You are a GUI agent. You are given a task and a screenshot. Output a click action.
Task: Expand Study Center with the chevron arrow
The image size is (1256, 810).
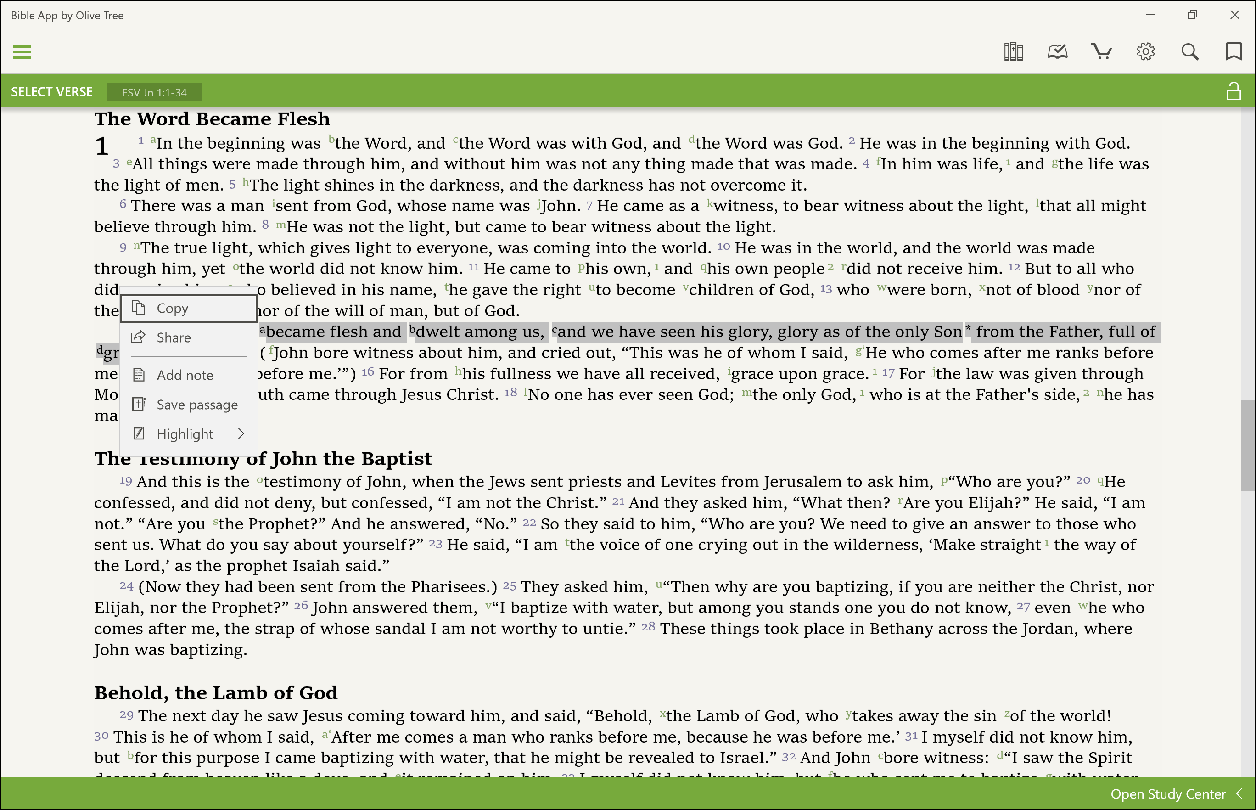[1239, 793]
